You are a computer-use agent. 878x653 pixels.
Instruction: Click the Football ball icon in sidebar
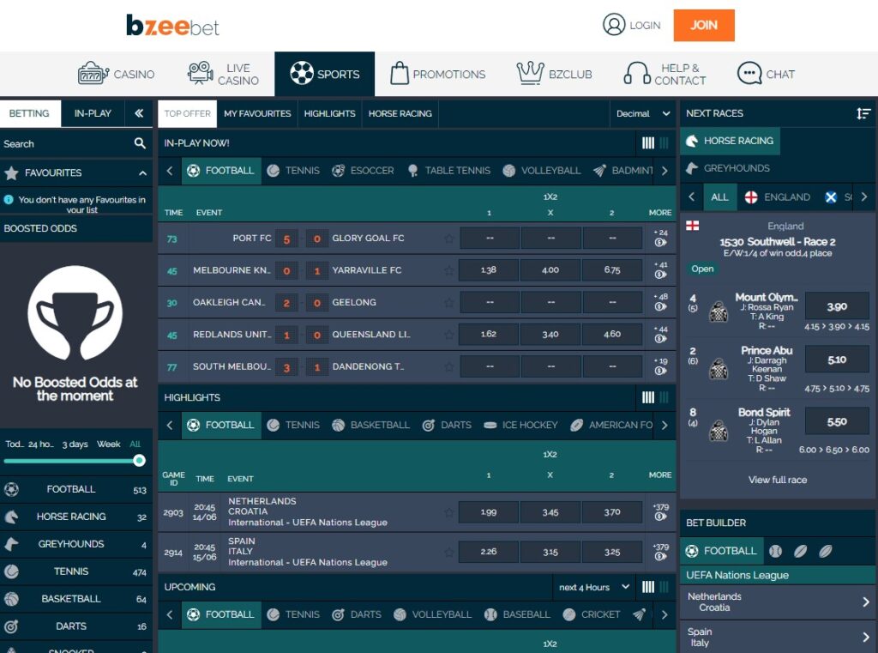[x=11, y=489]
